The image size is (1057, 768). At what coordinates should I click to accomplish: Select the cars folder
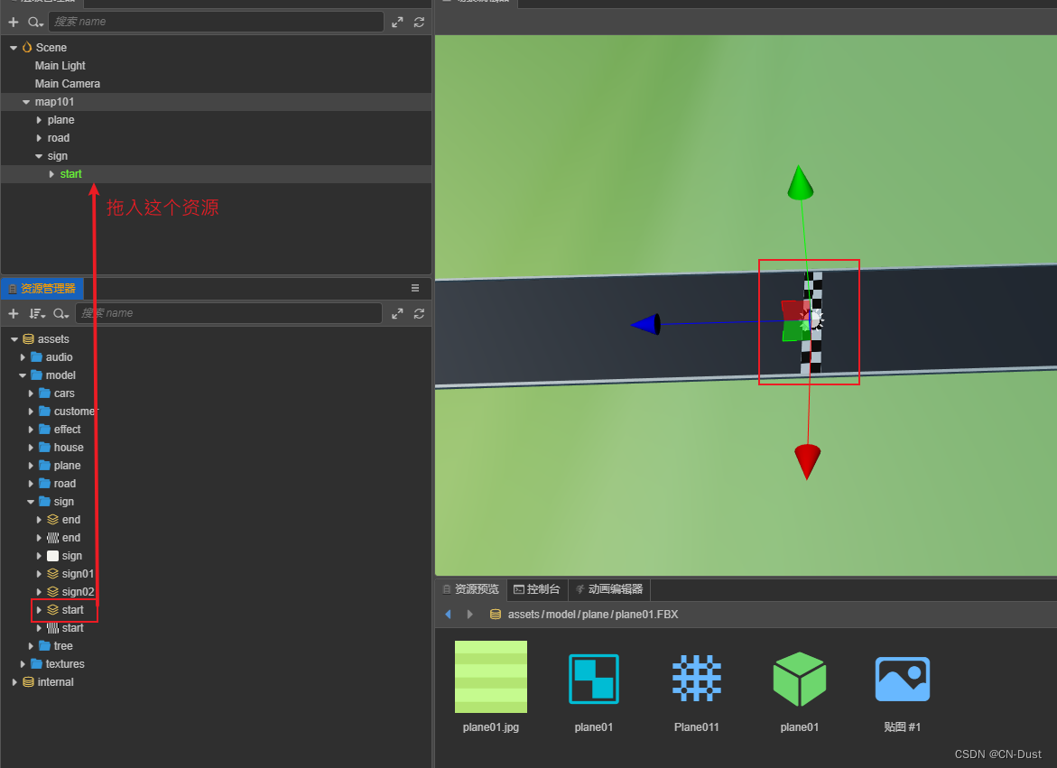point(64,393)
